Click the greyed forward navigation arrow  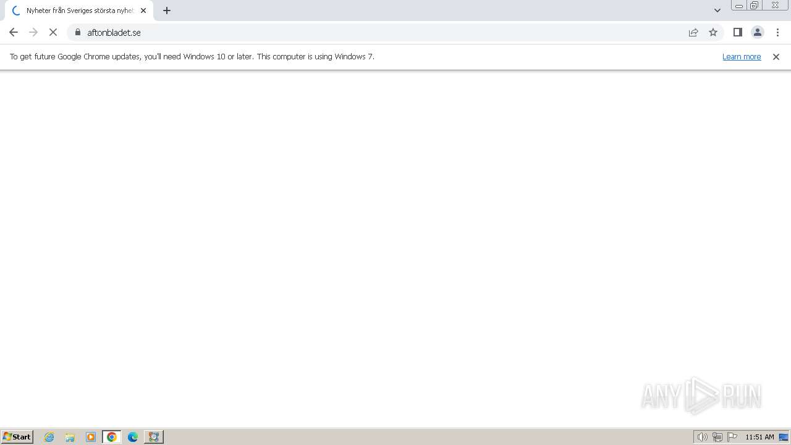33,32
